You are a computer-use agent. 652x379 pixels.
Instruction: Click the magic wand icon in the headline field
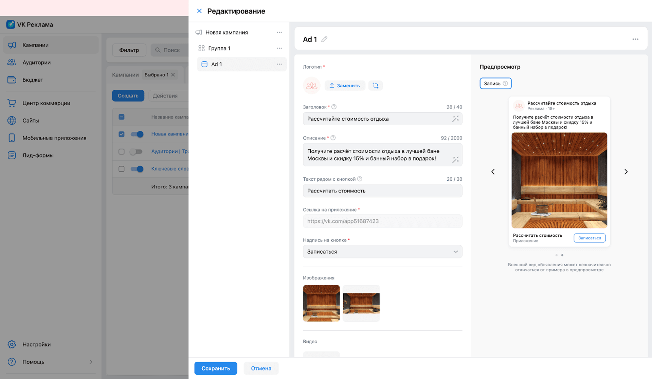click(455, 119)
